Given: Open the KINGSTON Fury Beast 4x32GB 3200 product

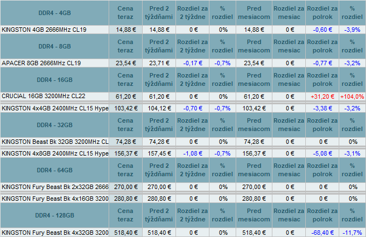Looking at the screenshot, I should (55, 232).
